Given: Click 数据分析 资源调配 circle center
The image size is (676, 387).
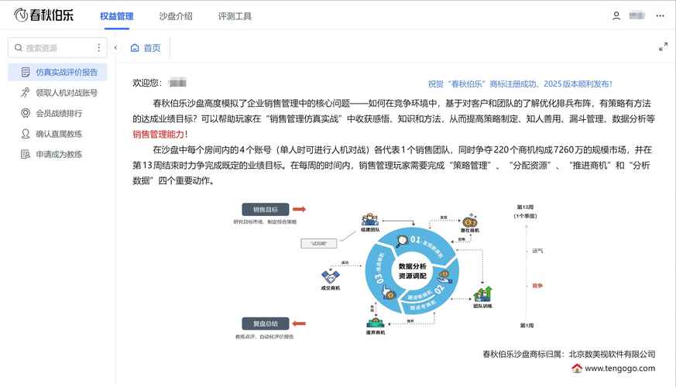Looking at the screenshot, I should click(412, 271).
